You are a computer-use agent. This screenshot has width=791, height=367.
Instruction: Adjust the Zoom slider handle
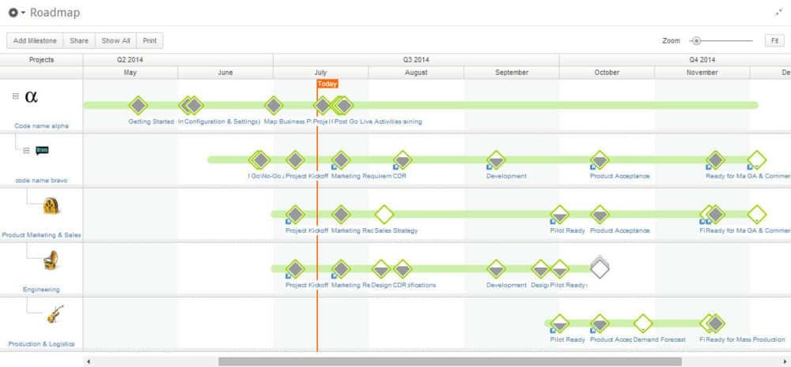696,40
